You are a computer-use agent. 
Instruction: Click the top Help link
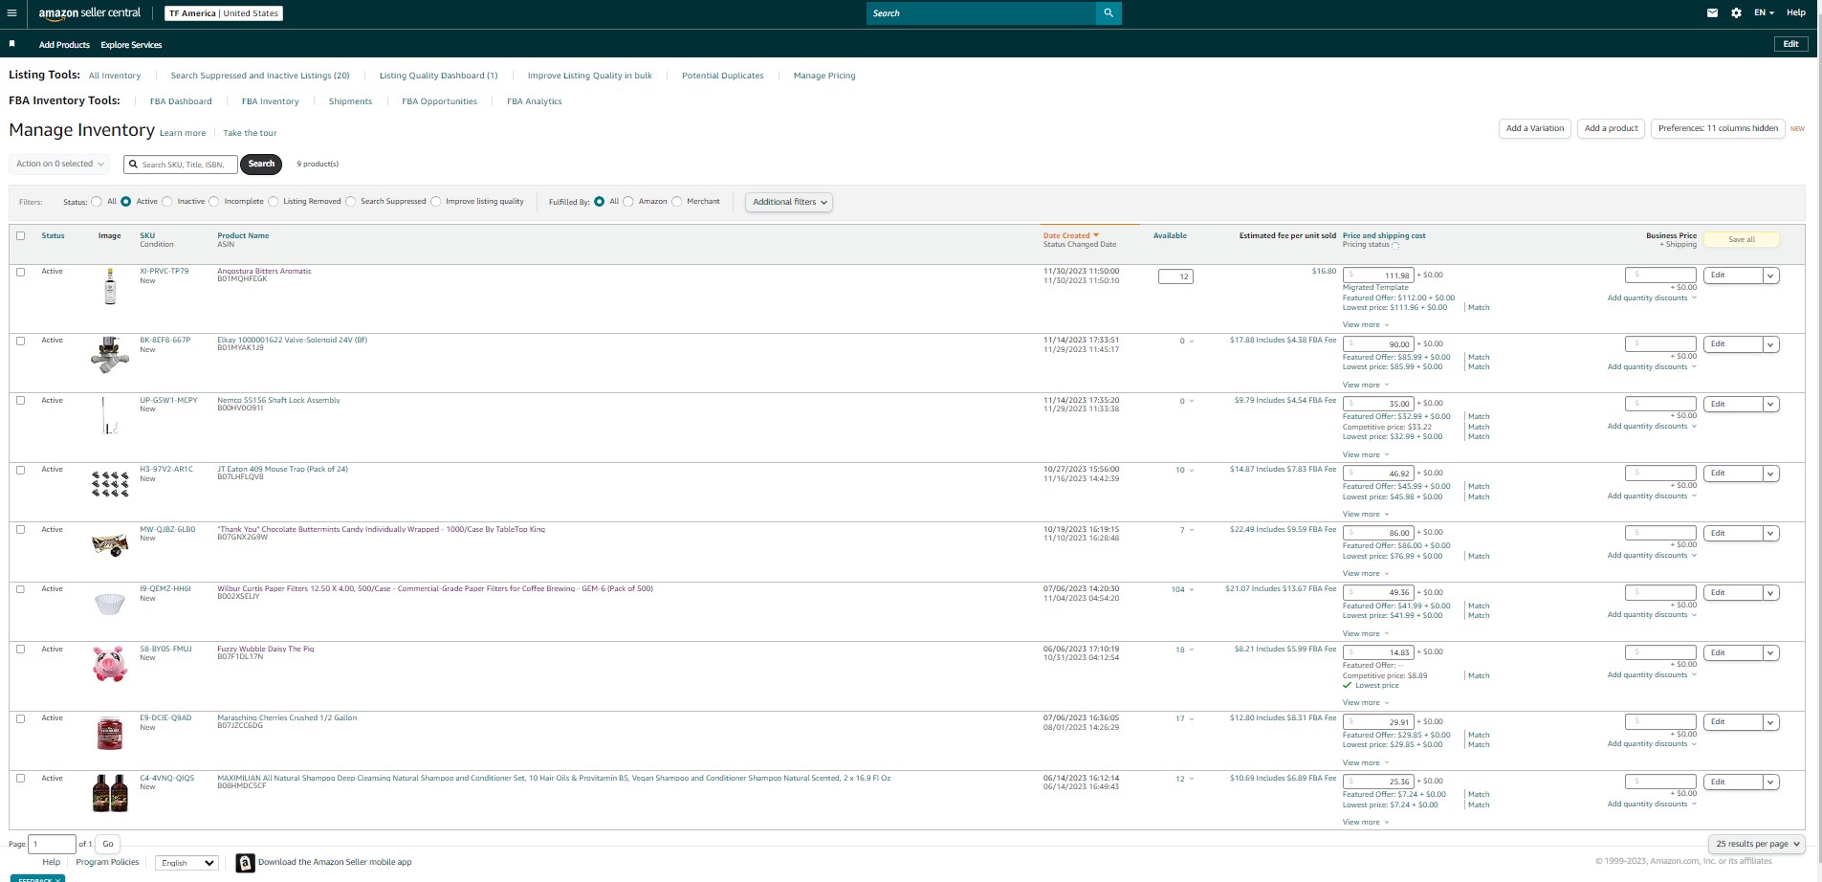(1796, 13)
